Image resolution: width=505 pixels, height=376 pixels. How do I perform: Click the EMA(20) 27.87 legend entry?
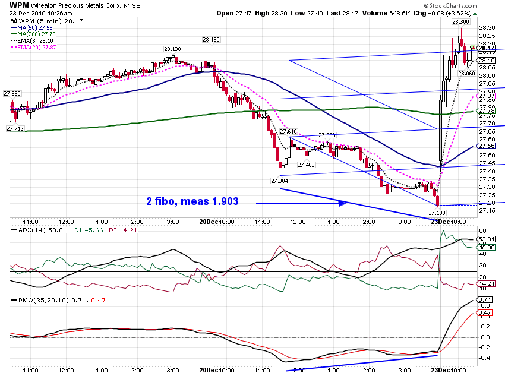pyautogui.click(x=37, y=47)
